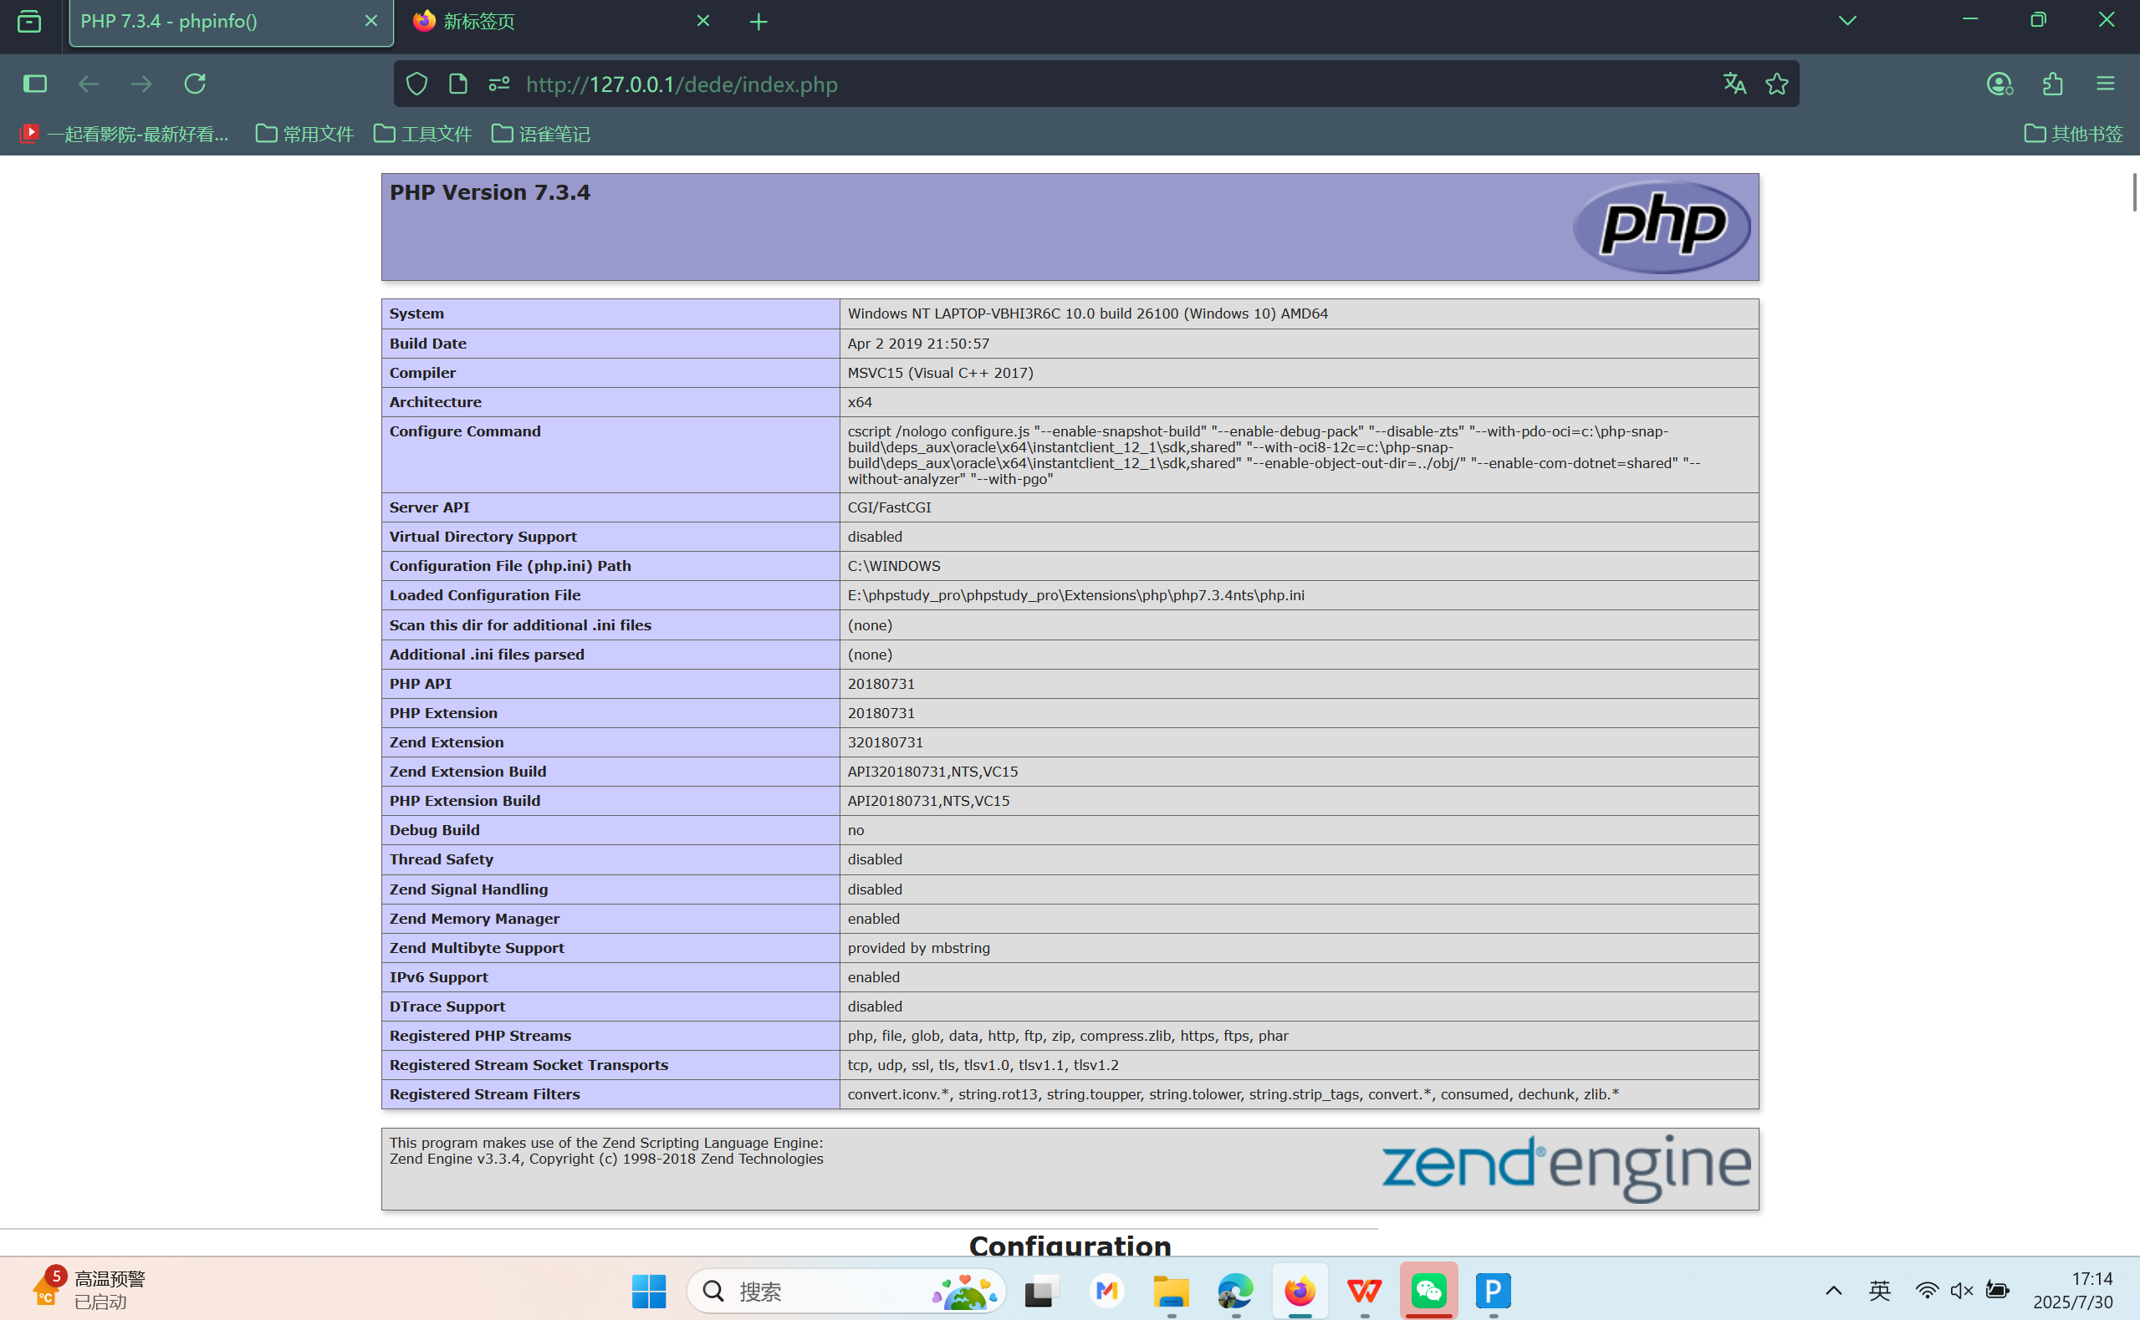The image size is (2140, 1320).
Task: Click the Thread Safety label
Action: tap(441, 859)
